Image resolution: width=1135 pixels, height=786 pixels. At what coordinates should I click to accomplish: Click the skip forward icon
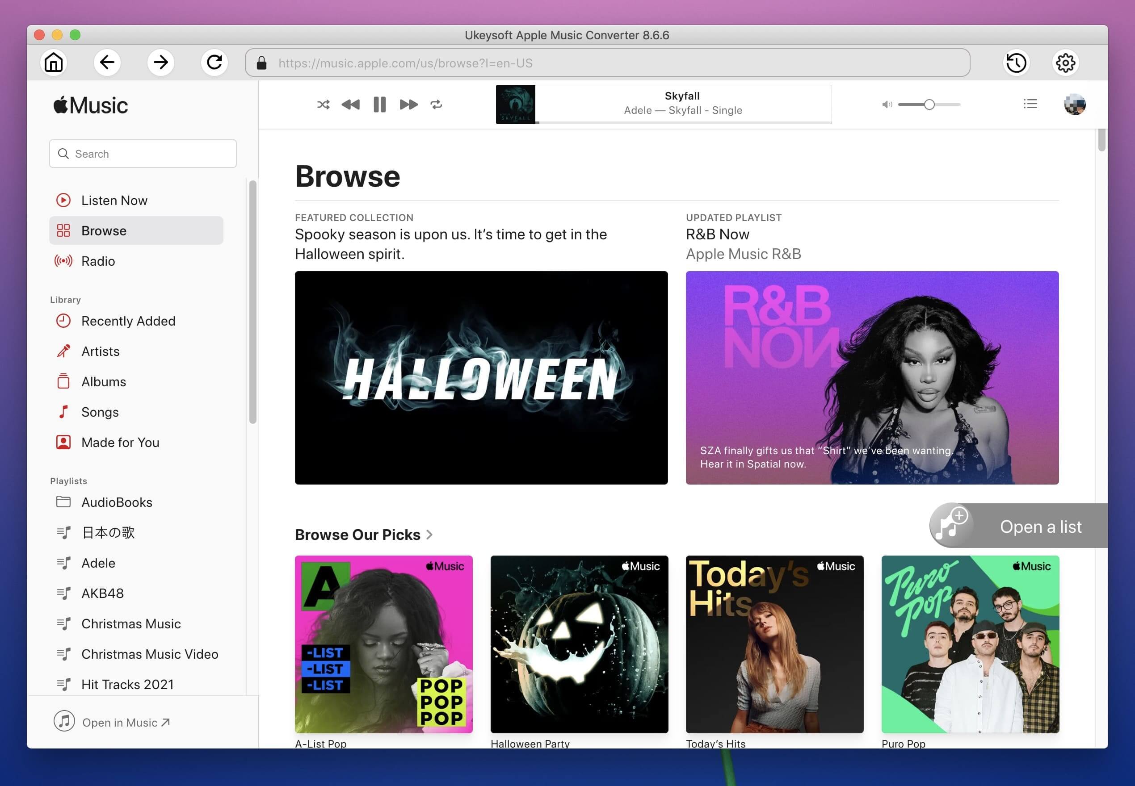click(x=407, y=104)
